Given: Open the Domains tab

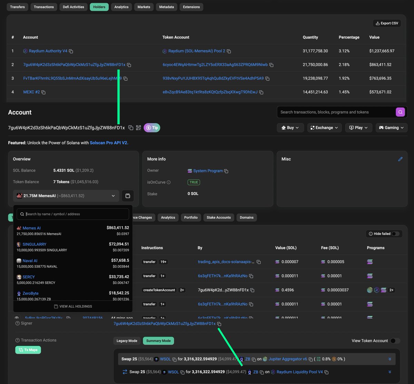Looking at the screenshot, I should pos(247,218).
